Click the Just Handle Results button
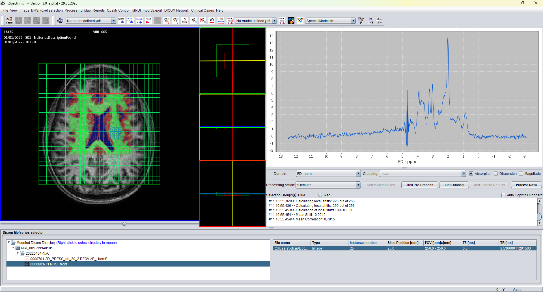 (489, 185)
